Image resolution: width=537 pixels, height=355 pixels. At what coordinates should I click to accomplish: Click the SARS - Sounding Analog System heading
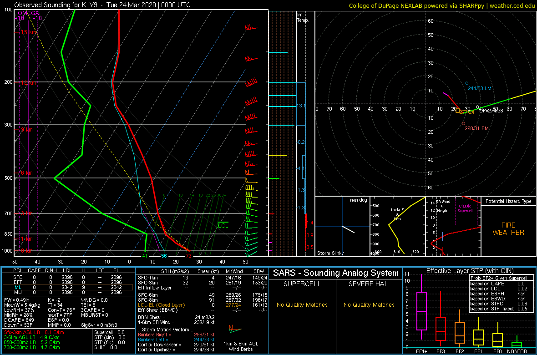[336, 273]
